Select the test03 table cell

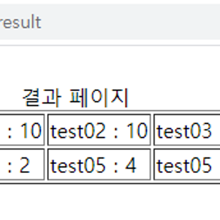coord(187,130)
